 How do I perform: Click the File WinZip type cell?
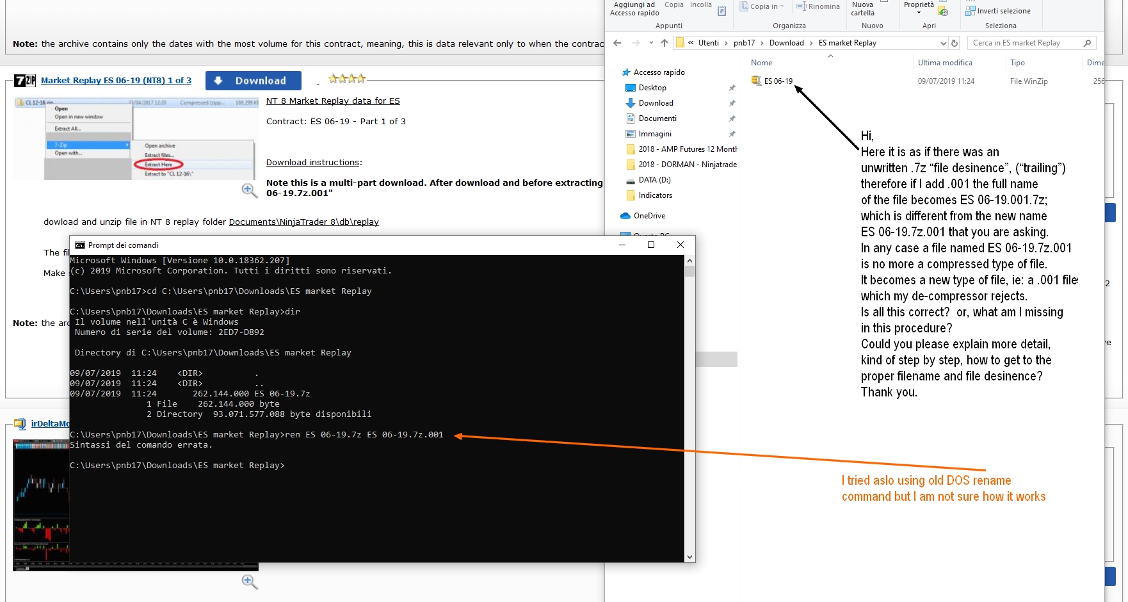point(1029,81)
